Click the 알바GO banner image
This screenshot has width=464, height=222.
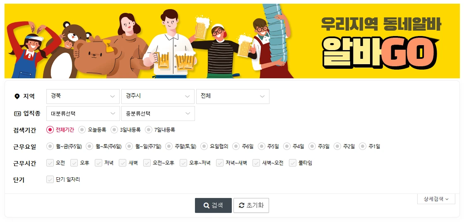[x=232, y=41]
